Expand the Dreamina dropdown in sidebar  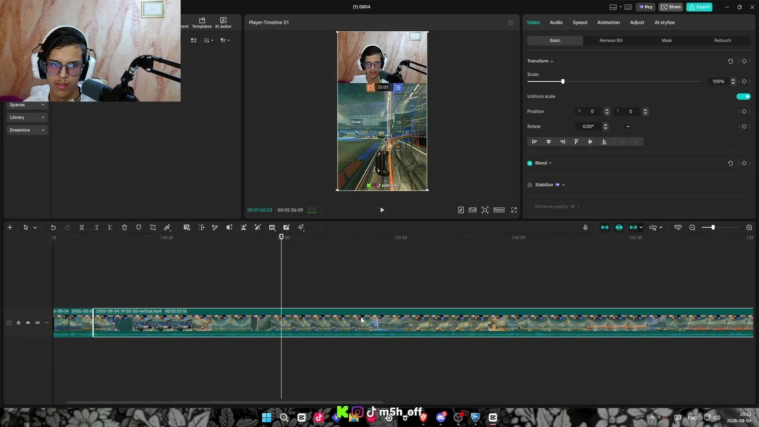[x=27, y=130]
